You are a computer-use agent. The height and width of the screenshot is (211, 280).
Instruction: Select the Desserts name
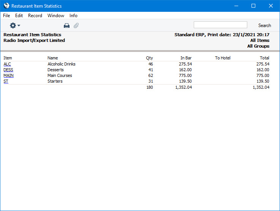55,70
